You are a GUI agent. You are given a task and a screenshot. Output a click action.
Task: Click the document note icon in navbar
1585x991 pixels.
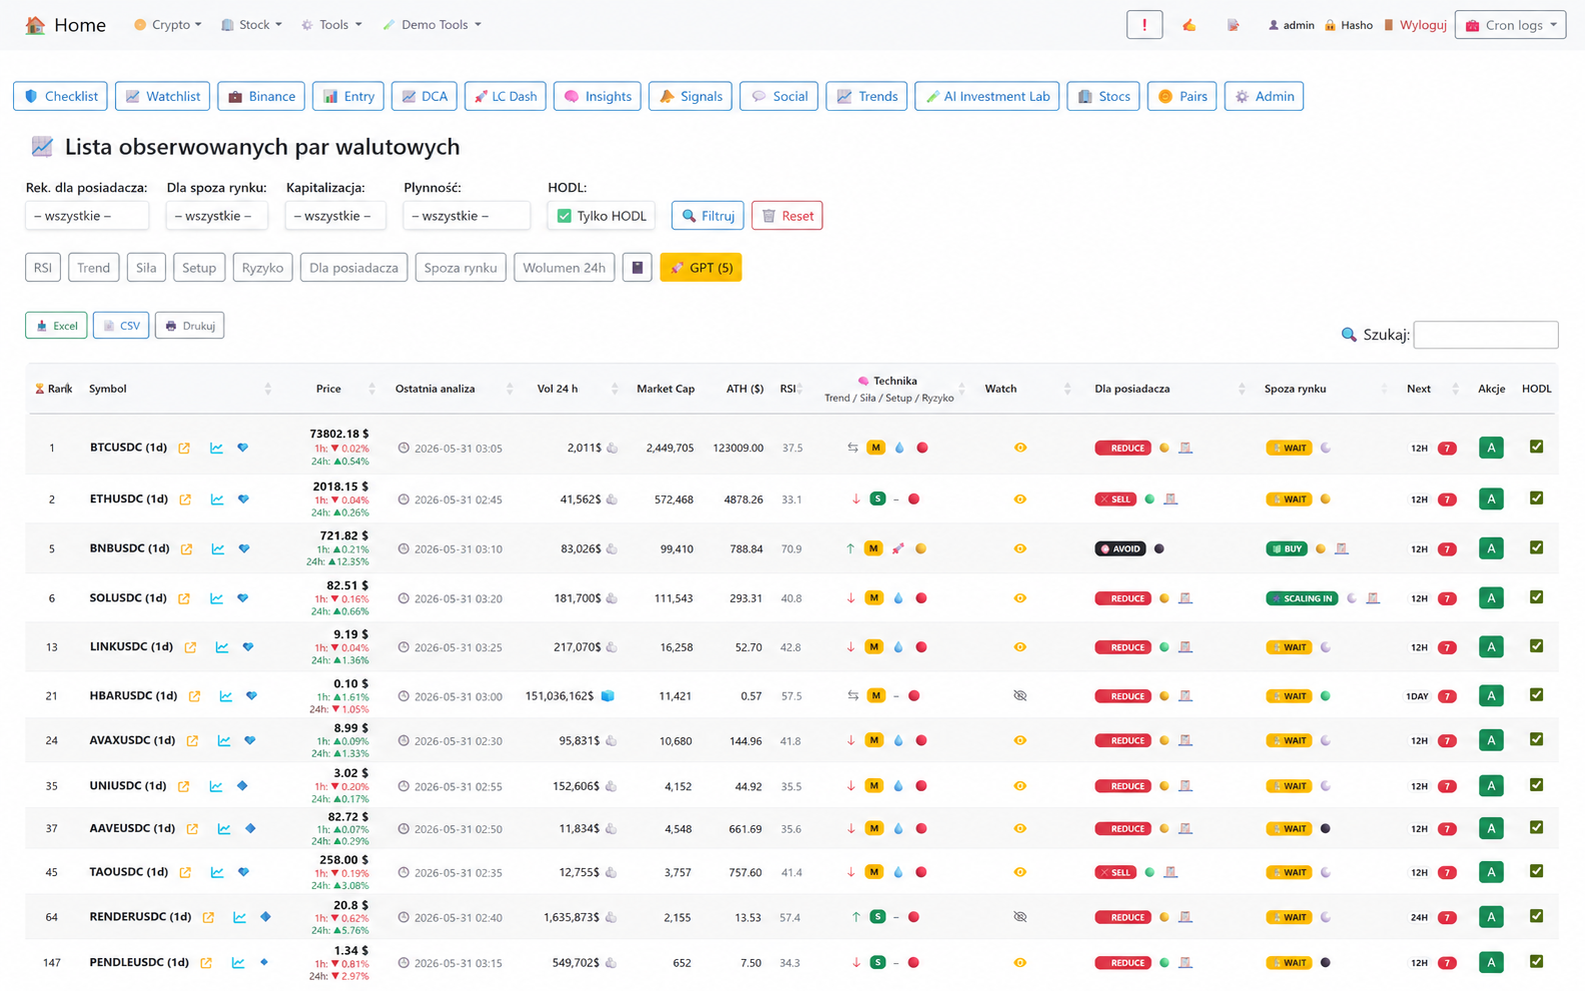pos(1233,25)
